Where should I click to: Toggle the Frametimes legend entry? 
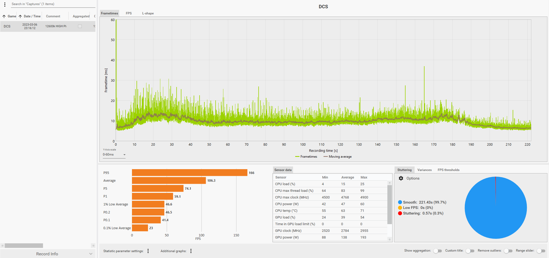click(x=306, y=157)
